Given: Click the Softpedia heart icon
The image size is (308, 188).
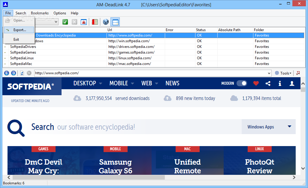Looking at the screenshot, I should 256,84.
